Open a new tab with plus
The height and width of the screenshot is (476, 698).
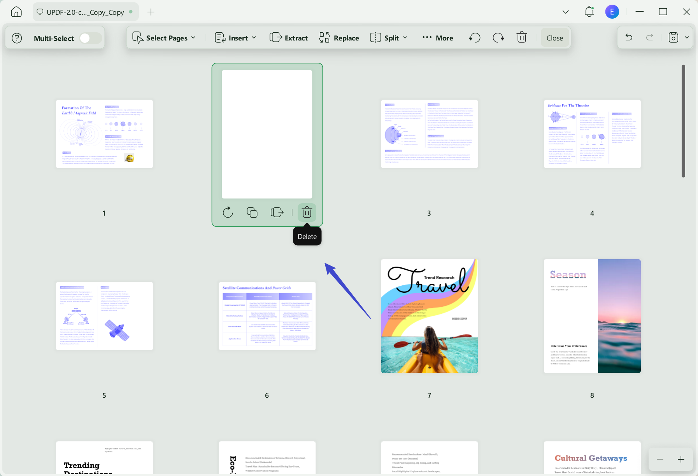151,12
